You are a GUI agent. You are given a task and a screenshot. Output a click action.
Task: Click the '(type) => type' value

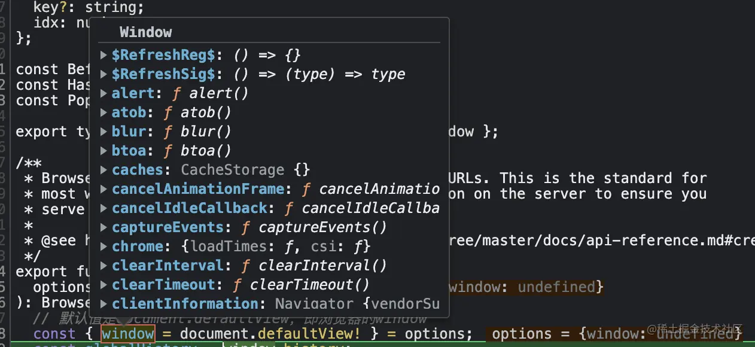pyautogui.click(x=345, y=75)
